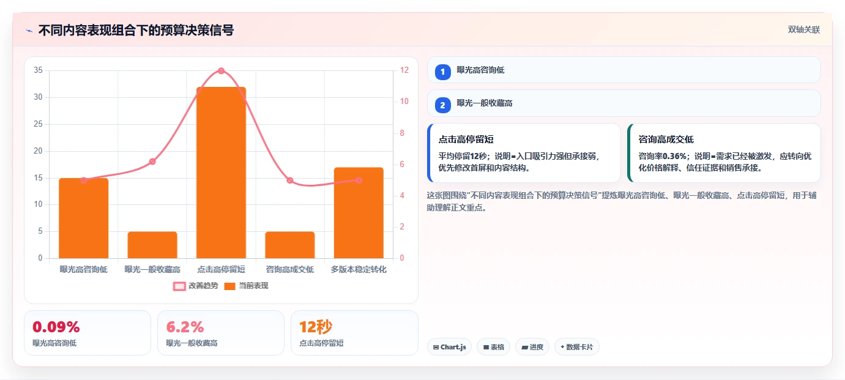This screenshot has width=845, height=380.
Task: Click the x-axis label 点击高停留短
Action: pos(221,269)
